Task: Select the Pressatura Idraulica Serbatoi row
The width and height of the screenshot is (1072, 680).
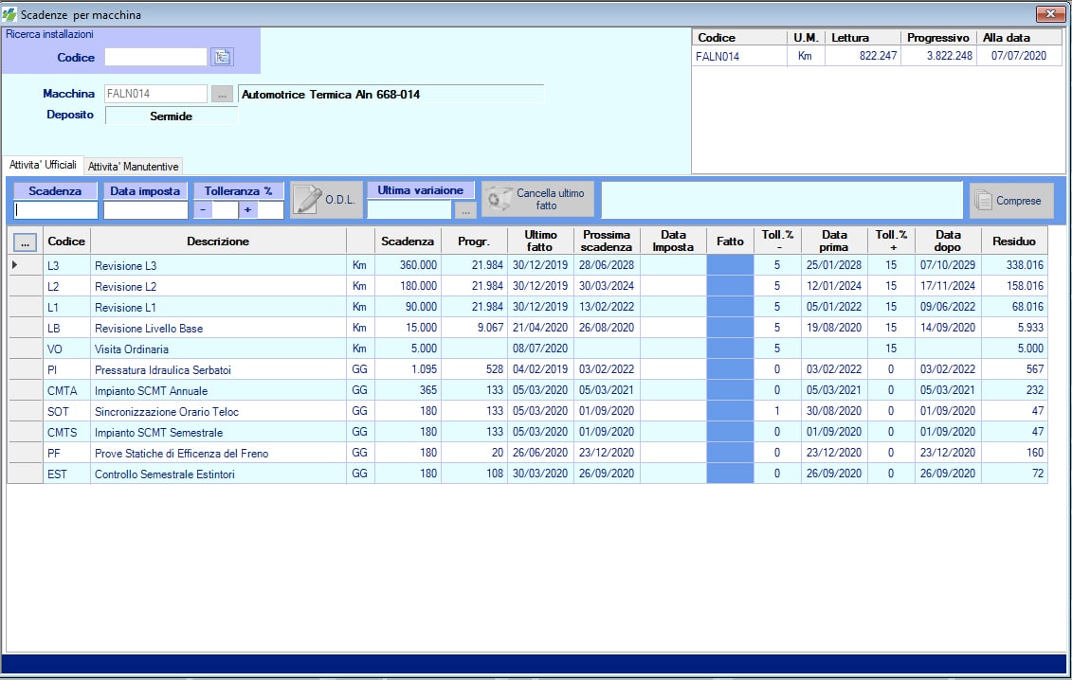Action: click(527, 369)
